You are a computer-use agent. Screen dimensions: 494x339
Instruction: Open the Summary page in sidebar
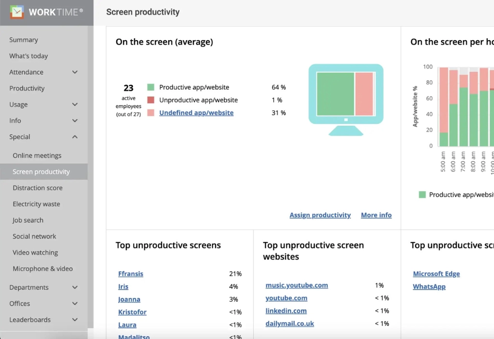(24, 40)
